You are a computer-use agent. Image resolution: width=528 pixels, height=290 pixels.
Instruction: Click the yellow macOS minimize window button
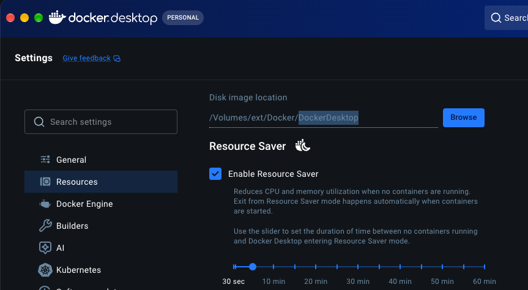(24, 18)
